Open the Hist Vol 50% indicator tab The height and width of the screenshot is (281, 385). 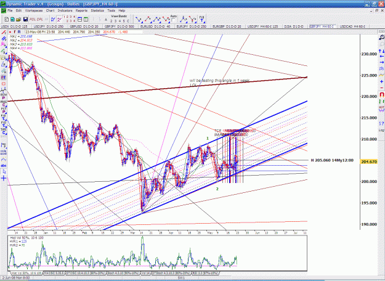point(26,273)
